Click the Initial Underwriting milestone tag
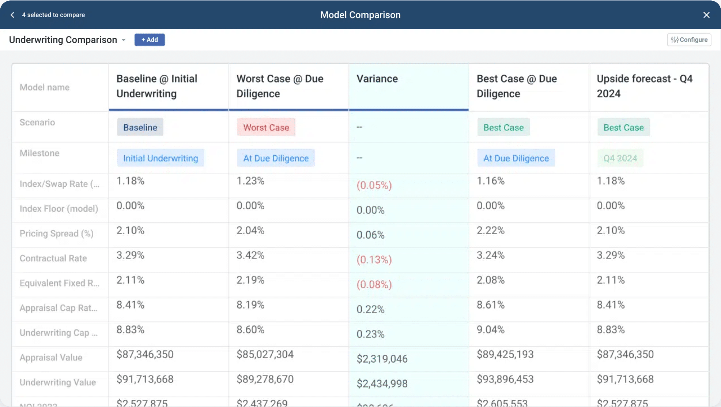The height and width of the screenshot is (407, 721). tap(161, 158)
